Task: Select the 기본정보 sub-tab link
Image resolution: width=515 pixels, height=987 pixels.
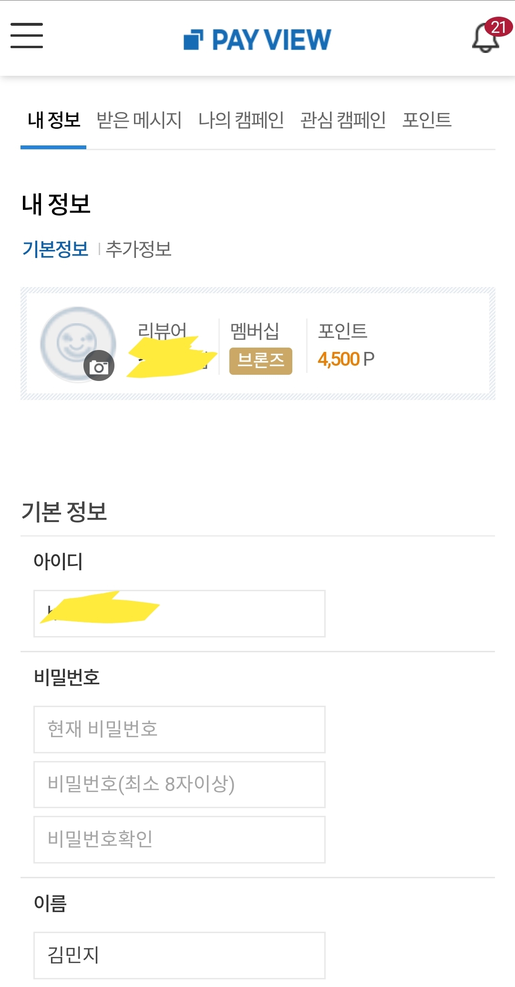Action: [x=55, y=249]
